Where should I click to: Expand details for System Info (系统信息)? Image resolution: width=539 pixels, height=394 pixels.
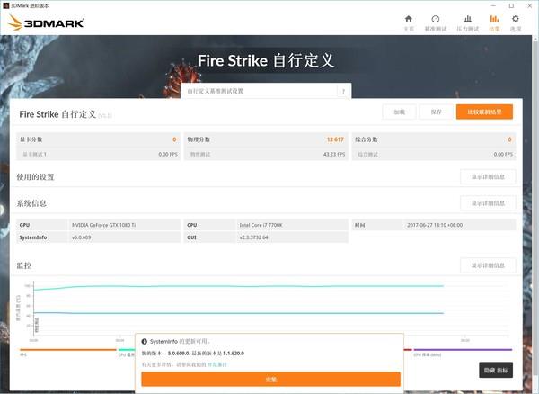(x=488, y=203)
